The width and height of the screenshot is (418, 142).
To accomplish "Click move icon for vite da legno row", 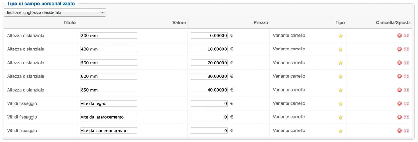I will pyautogui.click(x=406, y=103).
